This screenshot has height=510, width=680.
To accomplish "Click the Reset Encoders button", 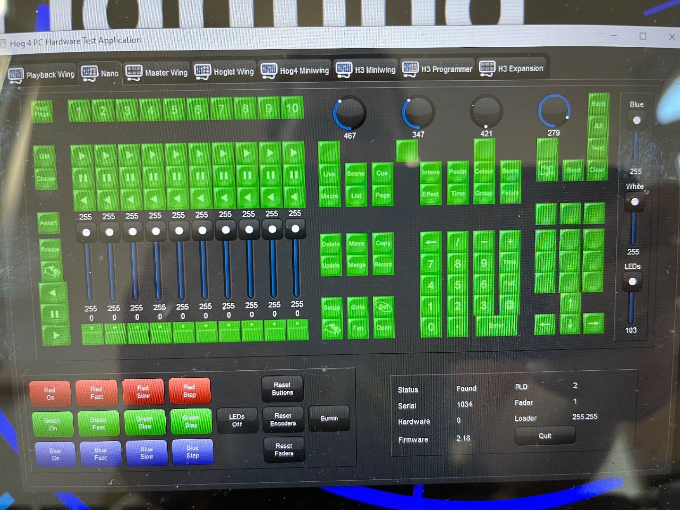I will (283, 419).
